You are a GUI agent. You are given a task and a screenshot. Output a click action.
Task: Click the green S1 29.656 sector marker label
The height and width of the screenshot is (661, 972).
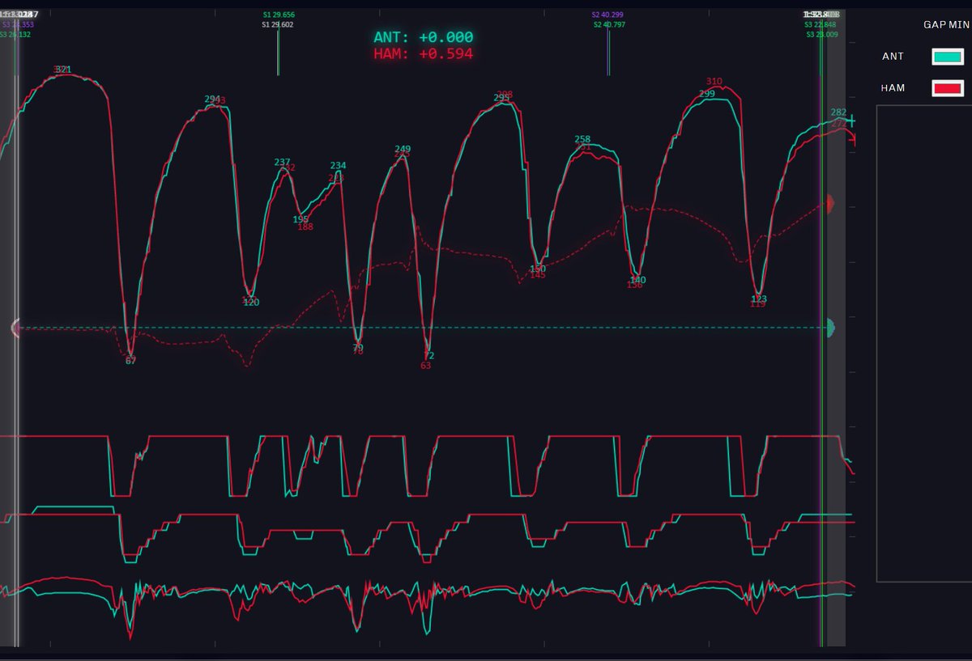pyautogui.click(x=279, y=15)
